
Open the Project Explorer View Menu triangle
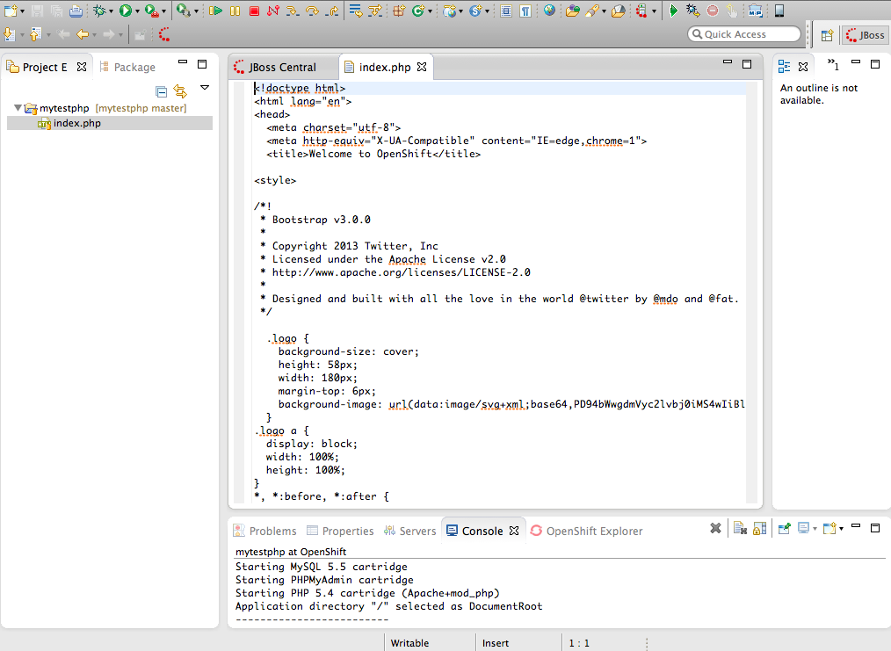click(205, 88)
